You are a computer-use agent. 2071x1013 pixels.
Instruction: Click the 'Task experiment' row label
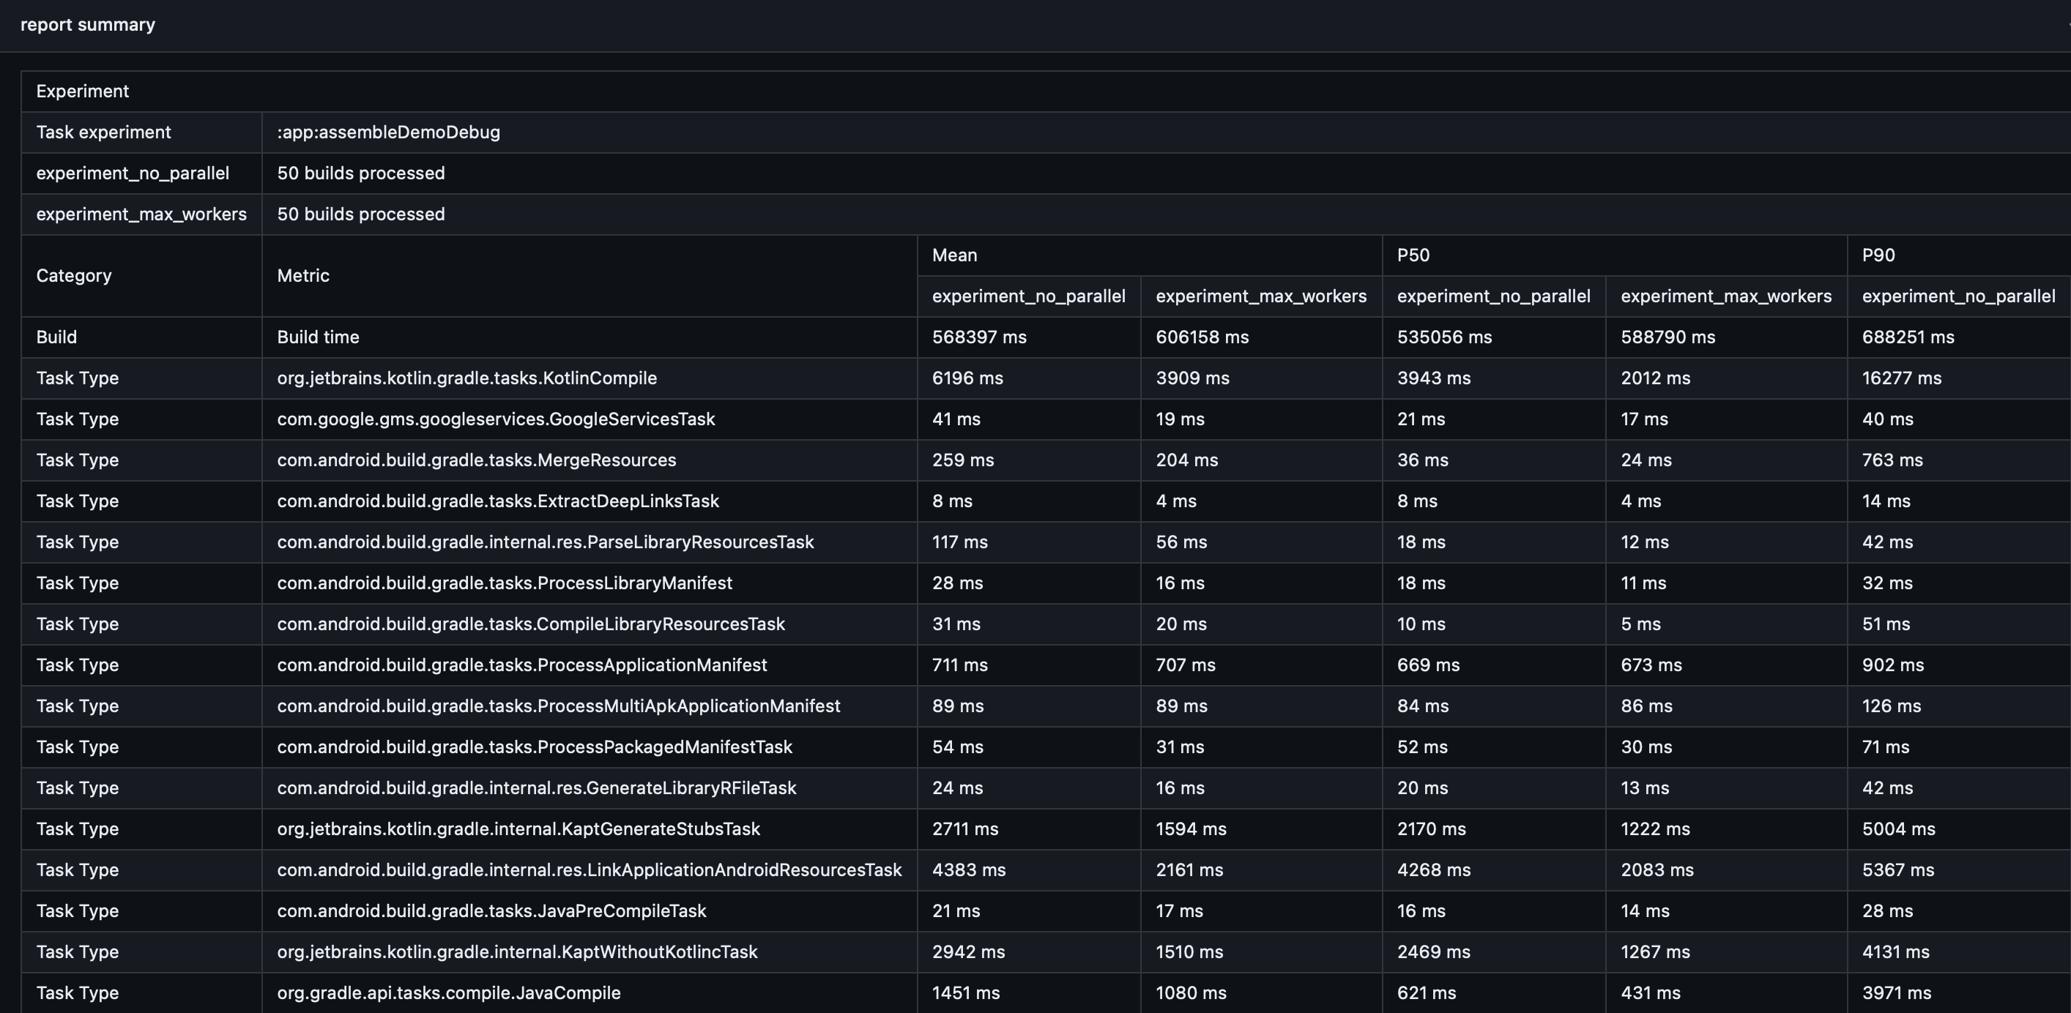103,132
